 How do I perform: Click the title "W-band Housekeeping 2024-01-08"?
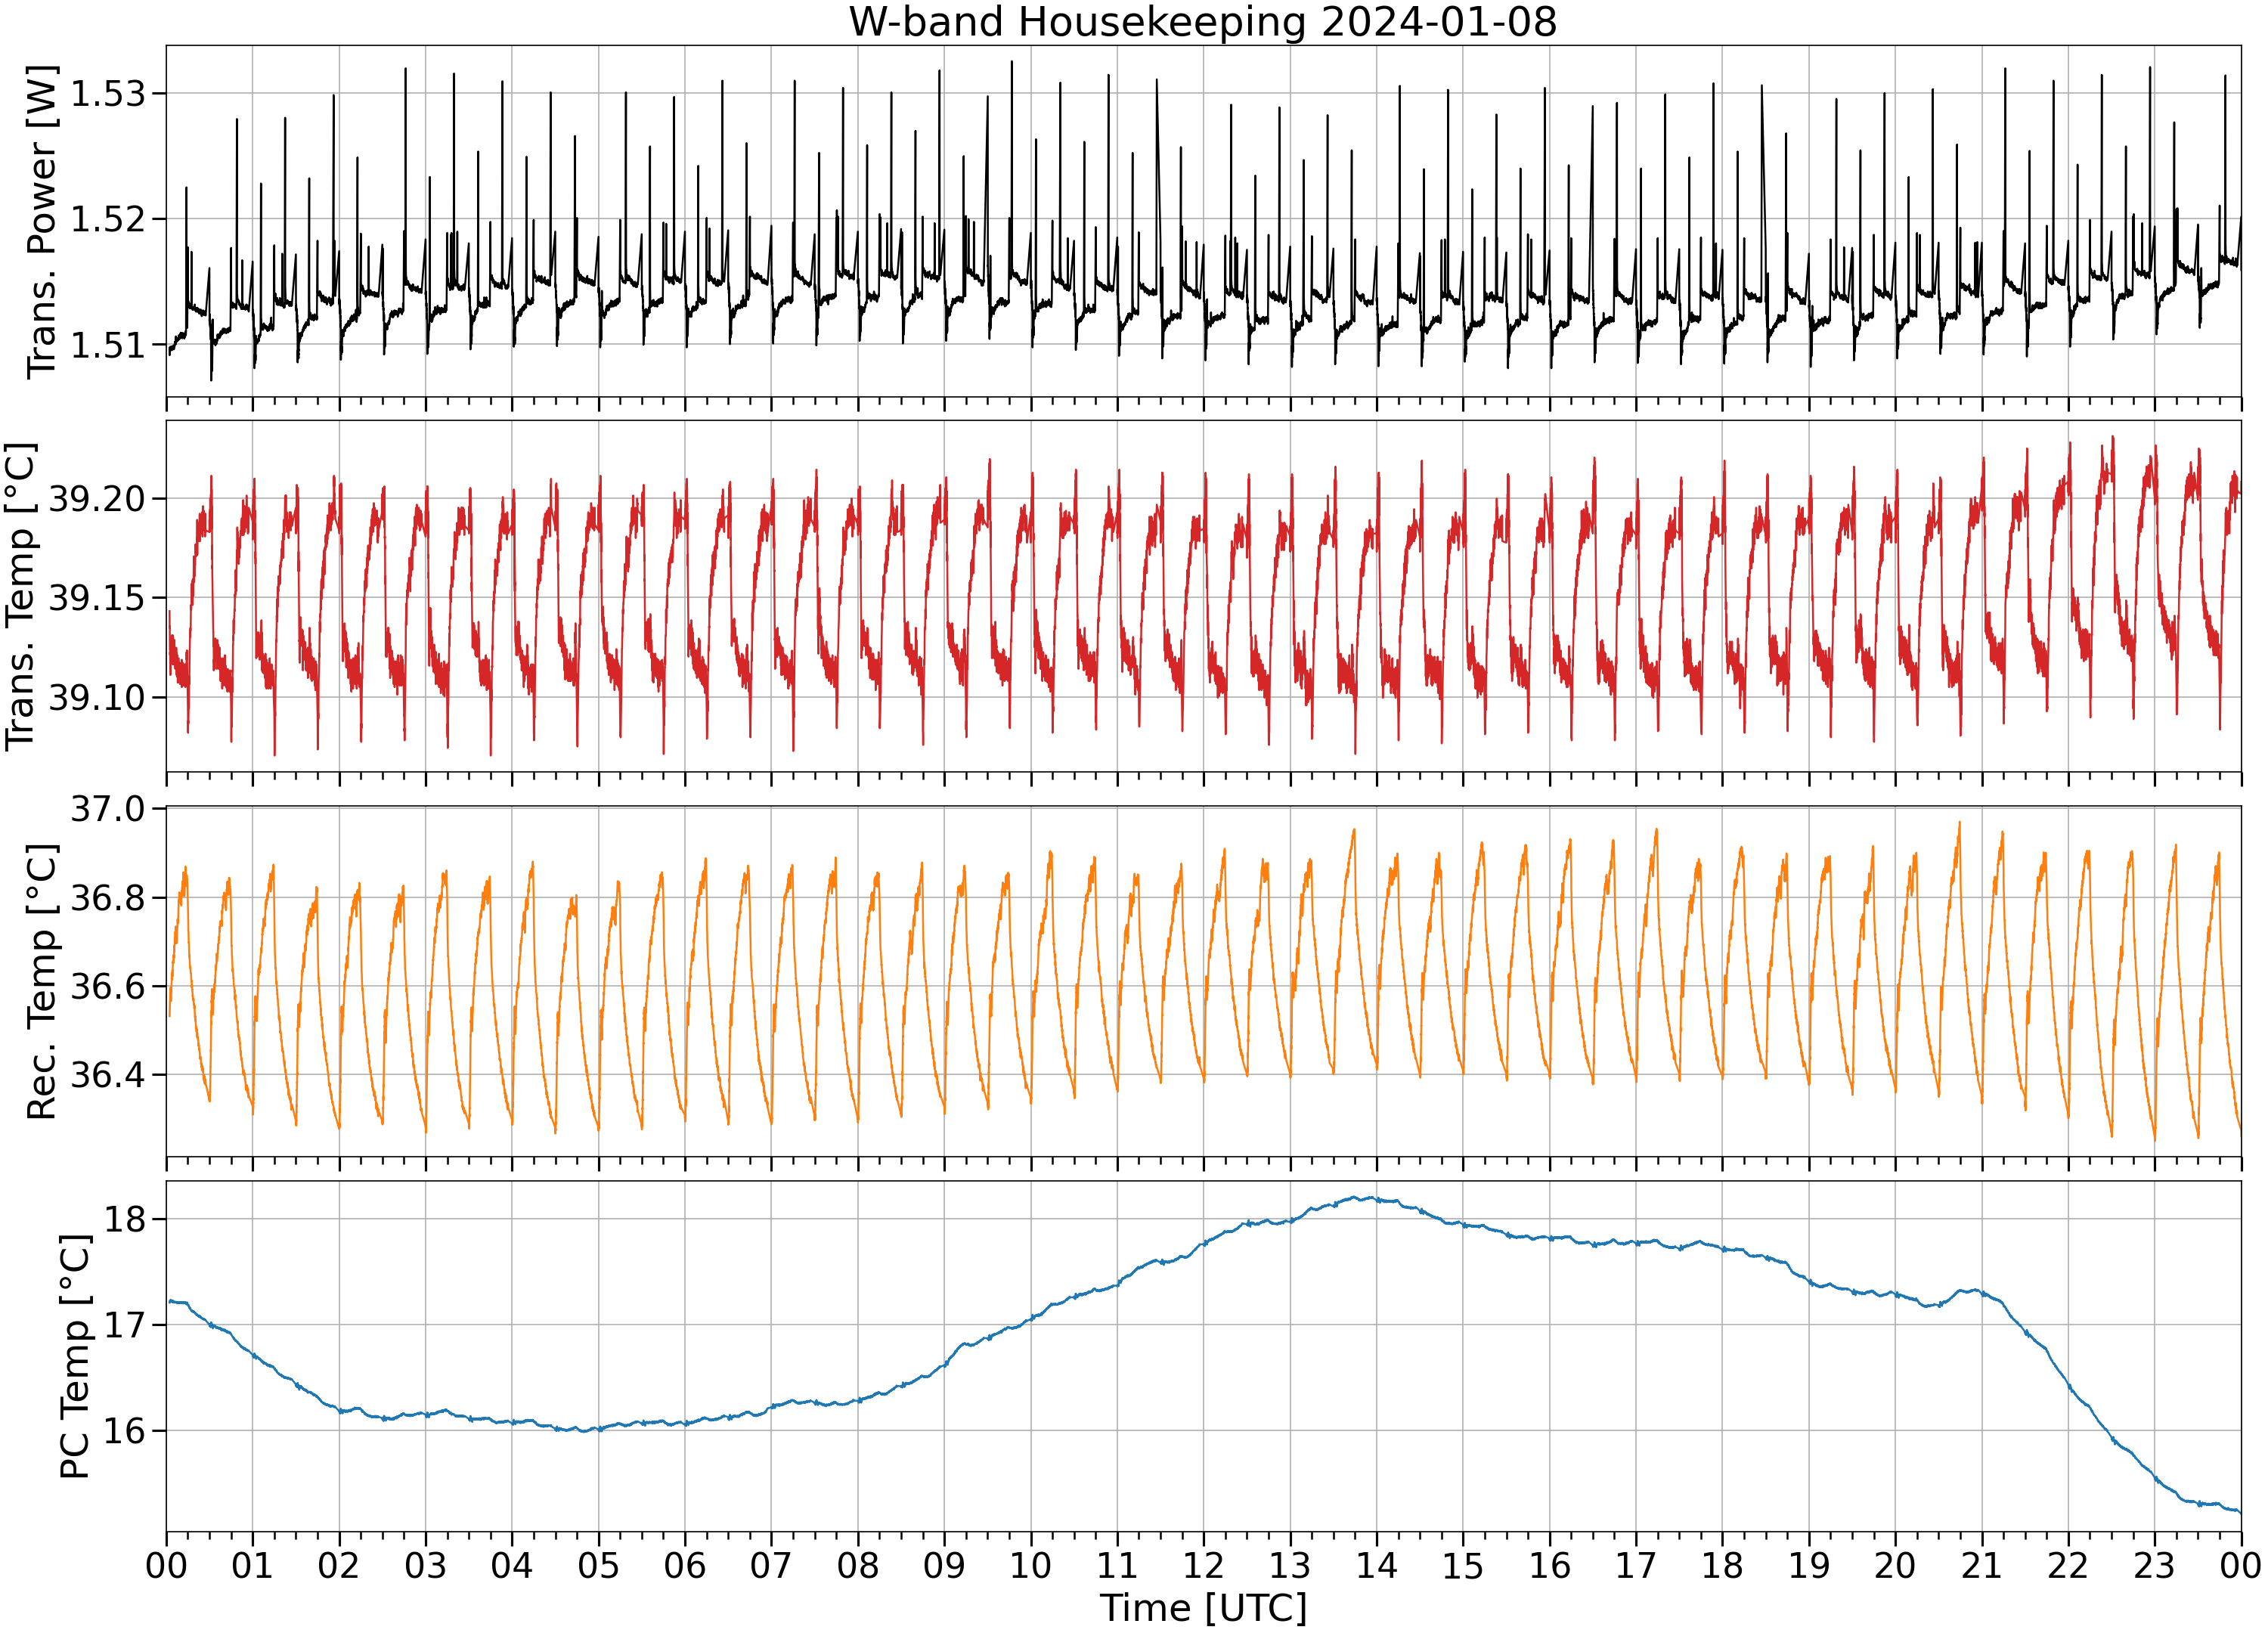click(x=1203, y=22)
